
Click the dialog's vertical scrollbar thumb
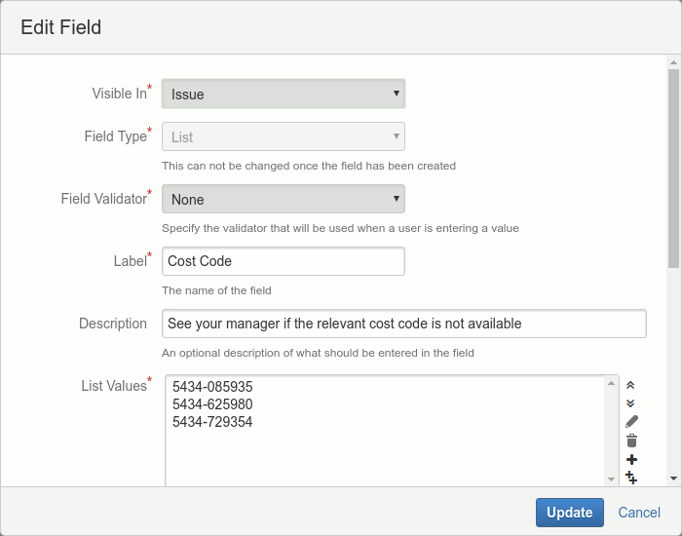[x=673, y=166]
